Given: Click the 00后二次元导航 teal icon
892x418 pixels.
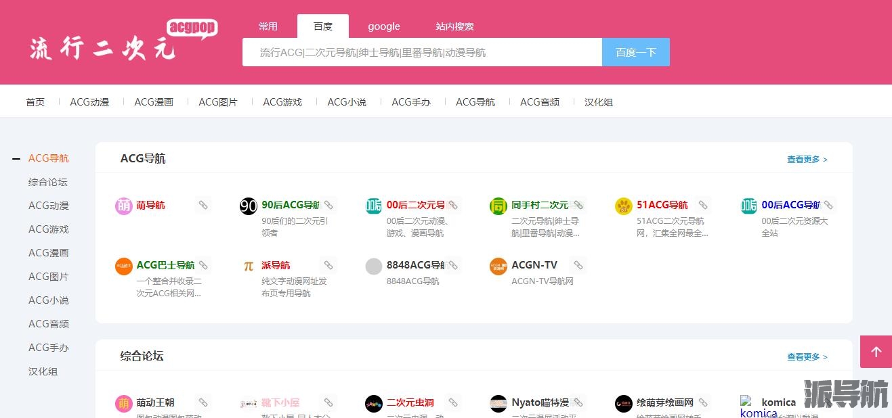Looking at the screenshot, I should pos(374,206).
